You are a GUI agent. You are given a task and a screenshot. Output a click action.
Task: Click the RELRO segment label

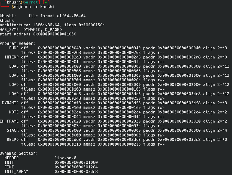(x=13, y=140)
